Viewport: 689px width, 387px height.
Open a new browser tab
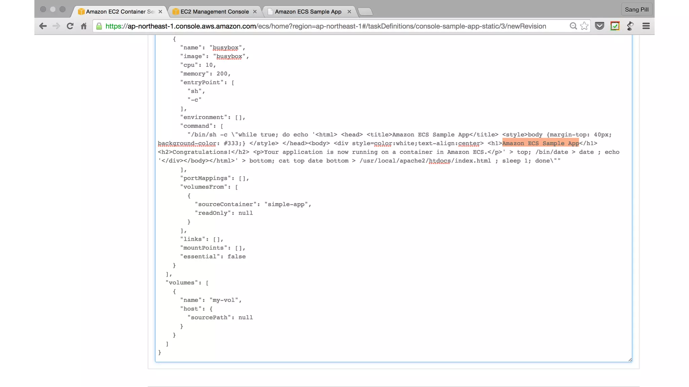pyautogui.click(x=365, y=12)
